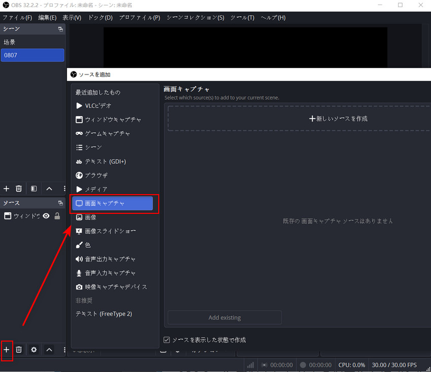Open ファイル(F) menu
This screenshot has width=431, height=372.
(17, 18)
